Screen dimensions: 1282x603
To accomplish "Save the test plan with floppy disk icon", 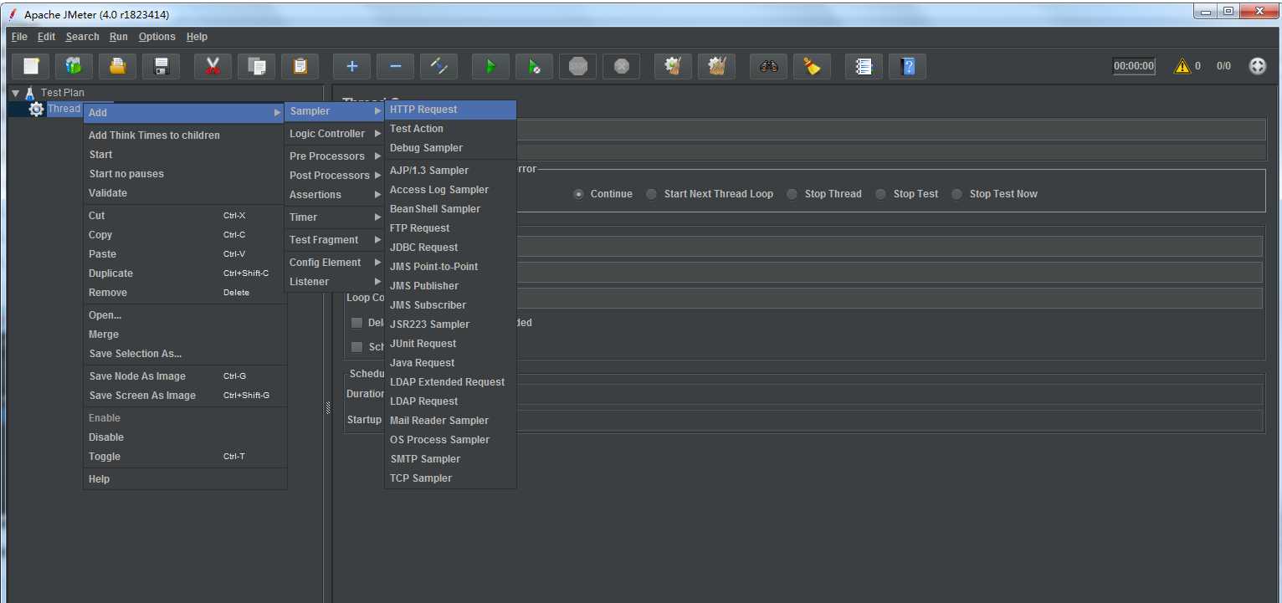I will (162, 66).
